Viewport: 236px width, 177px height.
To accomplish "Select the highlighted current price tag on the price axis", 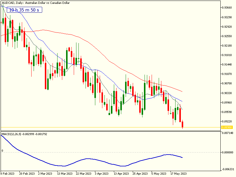I will coord(227,127).
